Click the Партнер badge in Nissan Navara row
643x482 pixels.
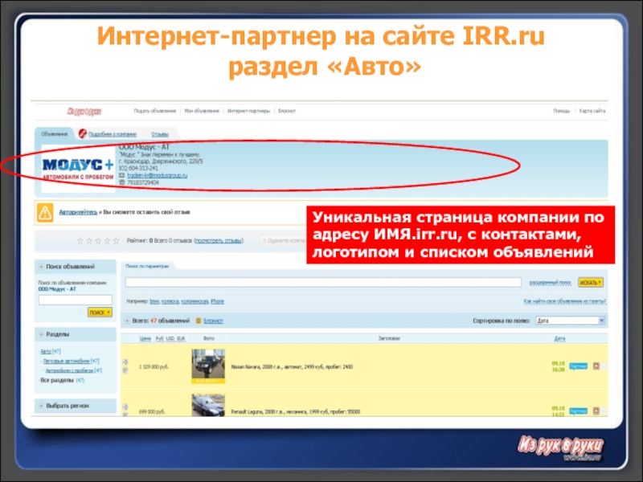tap(578, 366)
